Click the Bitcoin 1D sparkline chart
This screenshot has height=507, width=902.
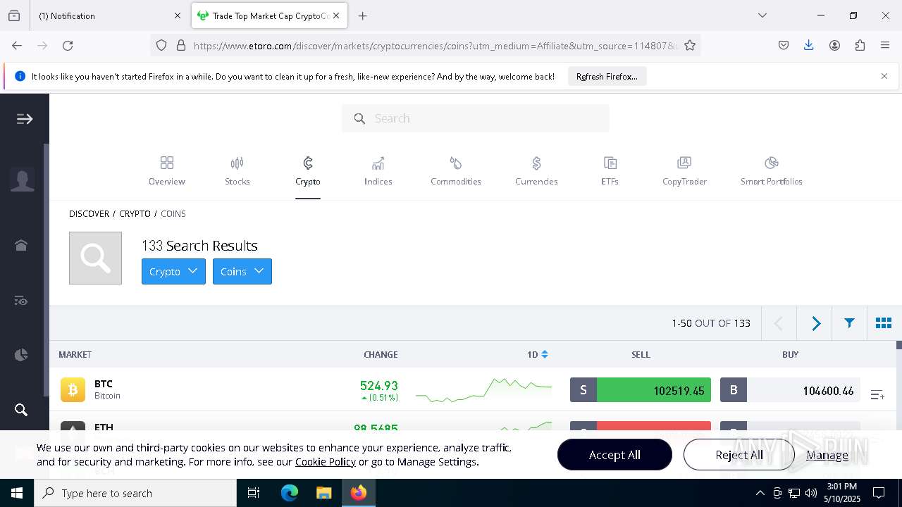coord(483,390)
